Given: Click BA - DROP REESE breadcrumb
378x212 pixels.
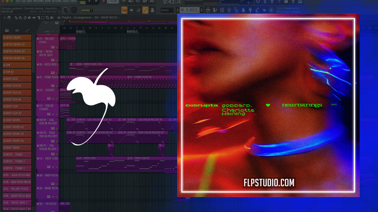Looking at the screenshot, I should click(106, 18).
